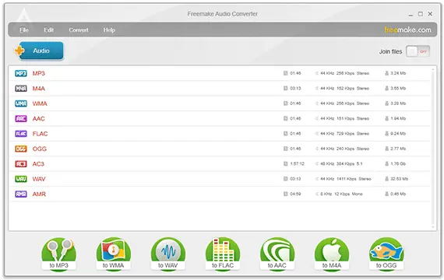Click audio quality icon in WAV row
Viewport: 444px width, 280px height.
click(x=317, y=179)
